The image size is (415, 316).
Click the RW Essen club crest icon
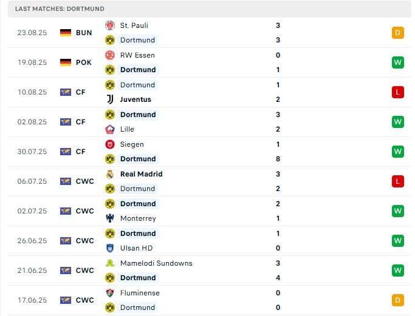110,55
